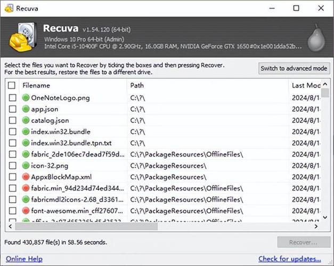The width and height of the screenshot is (334, 266).
Task: Sort by the Filename column header
Action: coord(74,85)
